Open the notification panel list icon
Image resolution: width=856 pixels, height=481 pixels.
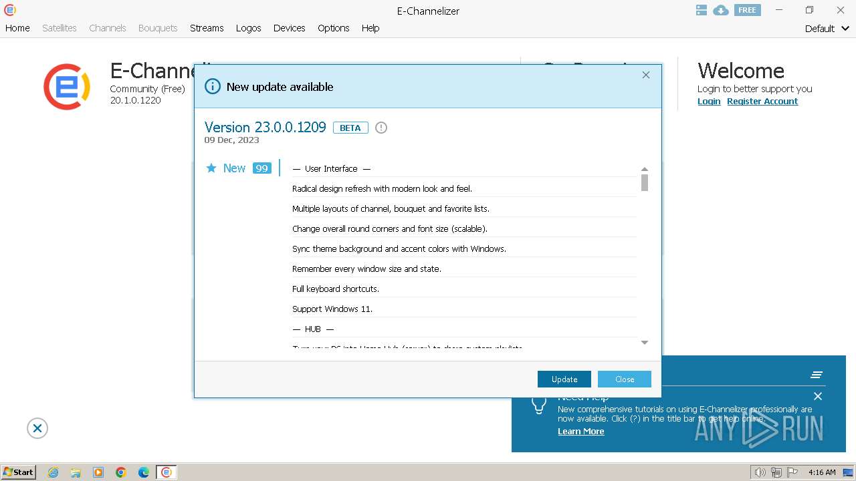click(817, 375)
